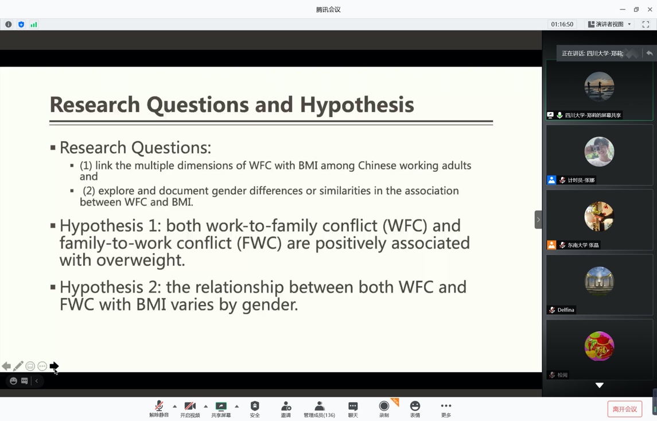
Task: Open the slide show options menu button
Action: 42,366
